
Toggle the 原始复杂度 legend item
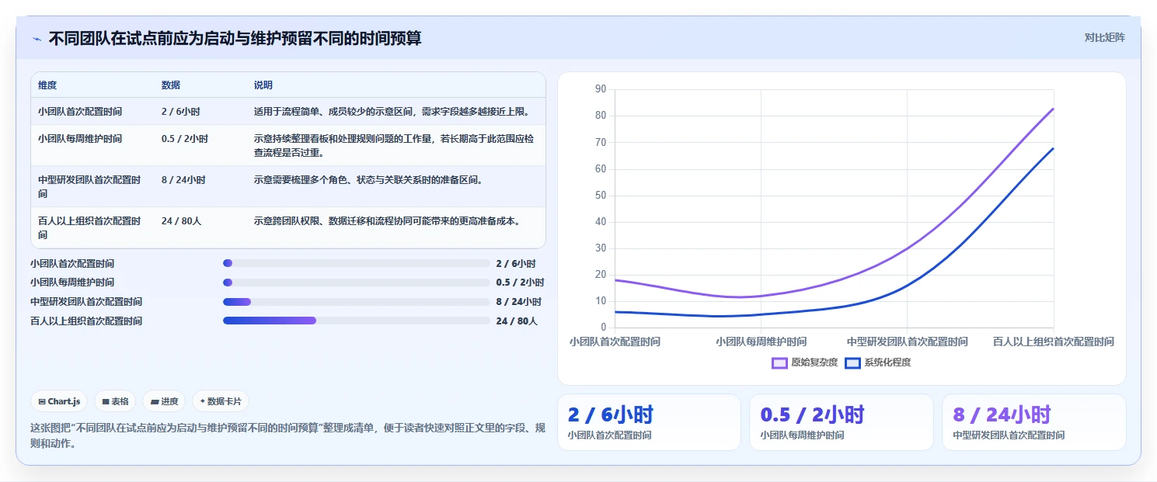tap(804, 362)
